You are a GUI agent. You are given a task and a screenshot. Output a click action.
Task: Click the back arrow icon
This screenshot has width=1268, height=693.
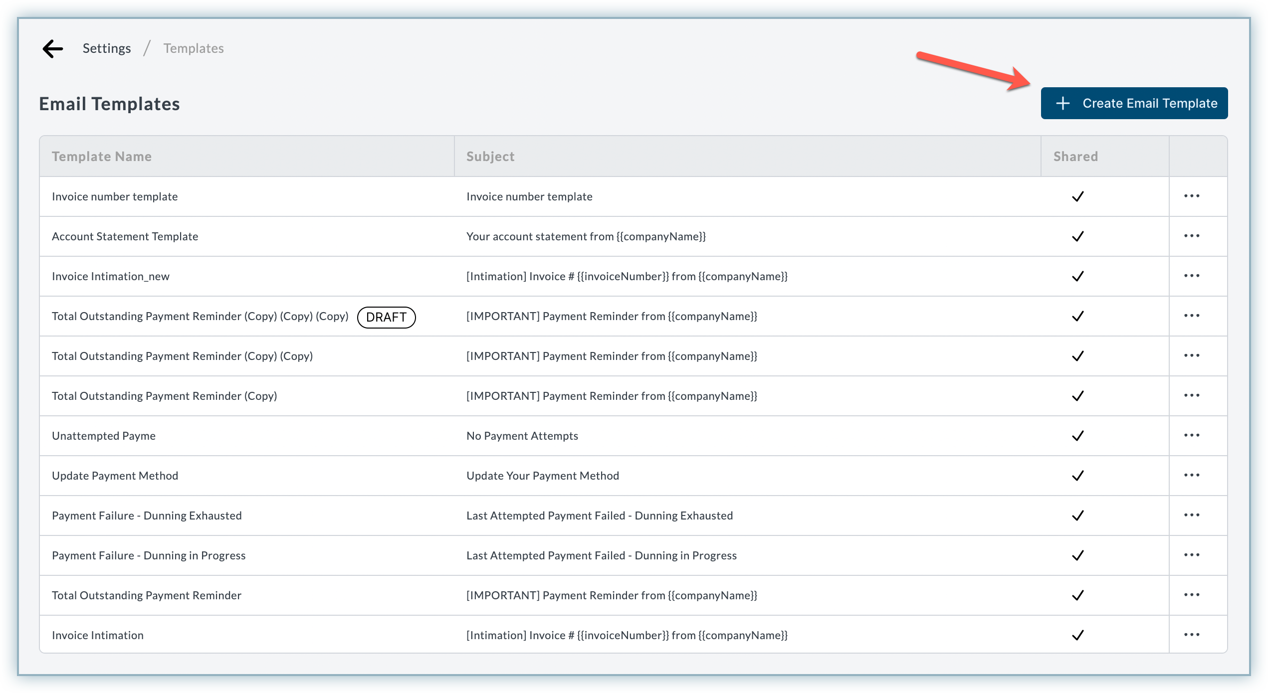(x=53, y=48)
